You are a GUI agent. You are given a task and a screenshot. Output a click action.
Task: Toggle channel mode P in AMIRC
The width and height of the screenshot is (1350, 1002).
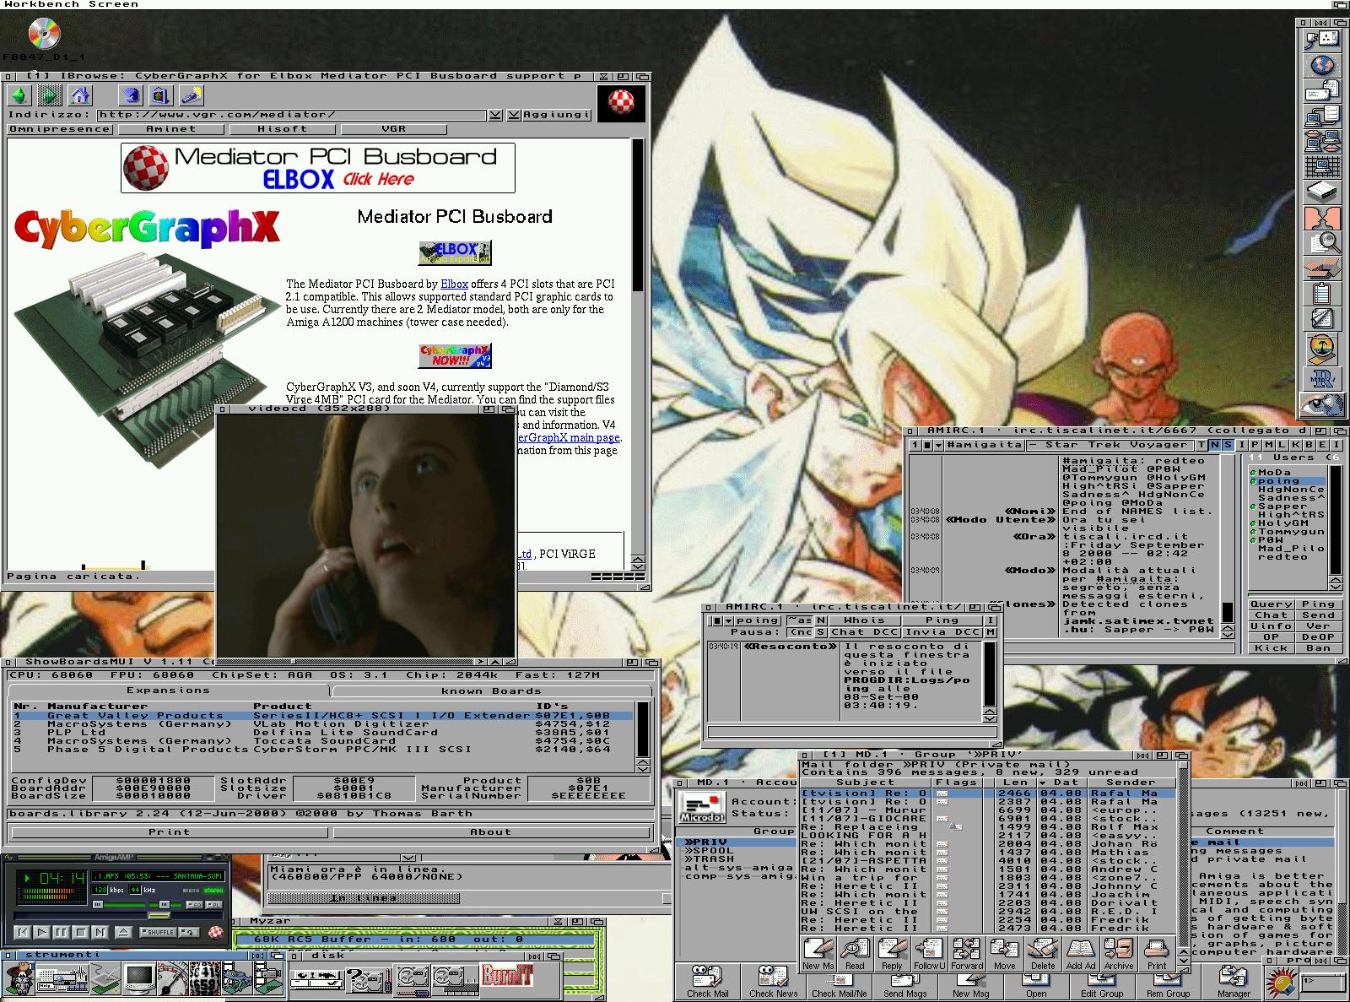(x=1255, y=445)
